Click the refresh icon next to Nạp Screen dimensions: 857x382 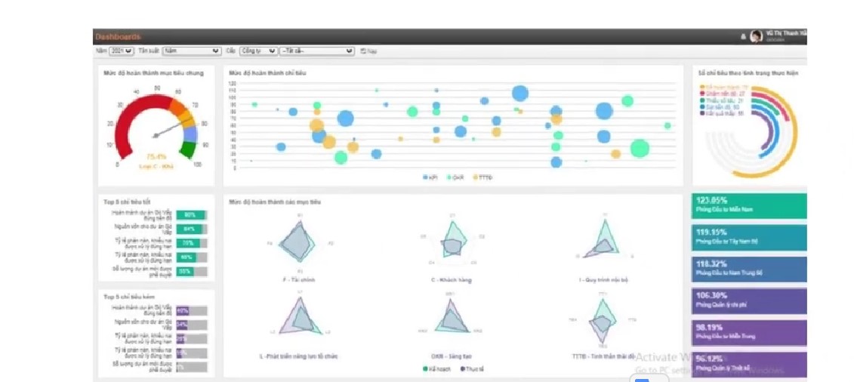pyautogui.click(x=363, y=51)
